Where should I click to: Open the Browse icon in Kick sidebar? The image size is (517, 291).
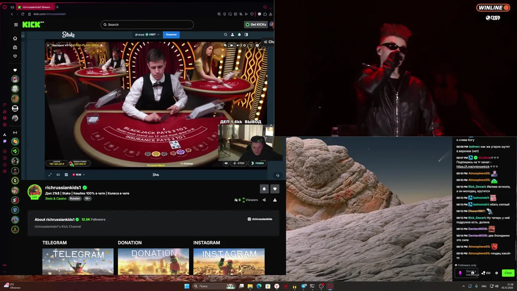tap(15, 47)
